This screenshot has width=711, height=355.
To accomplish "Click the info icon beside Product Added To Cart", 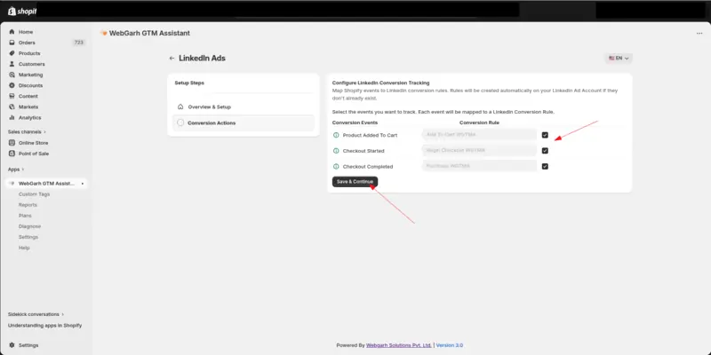I will [336, 135].
